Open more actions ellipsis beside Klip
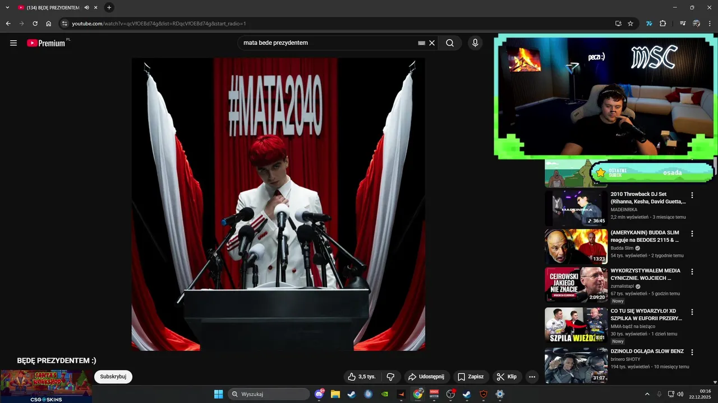The height and width of the screenshot is (403, 718). click(x=532, y=377)
